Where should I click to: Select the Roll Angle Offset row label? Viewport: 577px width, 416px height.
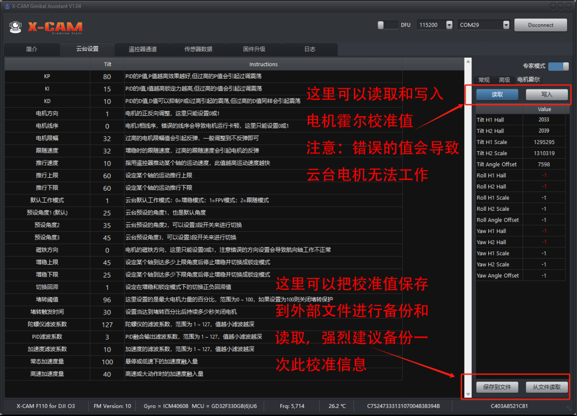497,220
